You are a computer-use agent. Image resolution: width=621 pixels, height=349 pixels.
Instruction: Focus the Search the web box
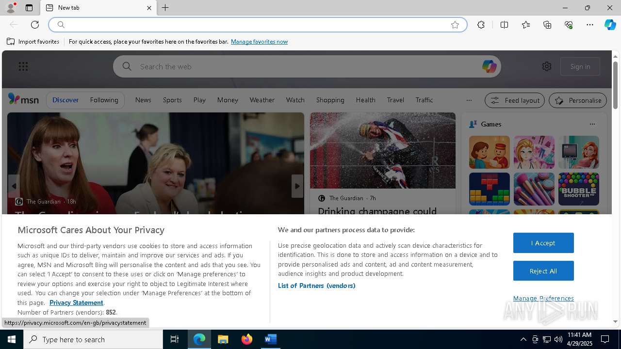[307, 66]
